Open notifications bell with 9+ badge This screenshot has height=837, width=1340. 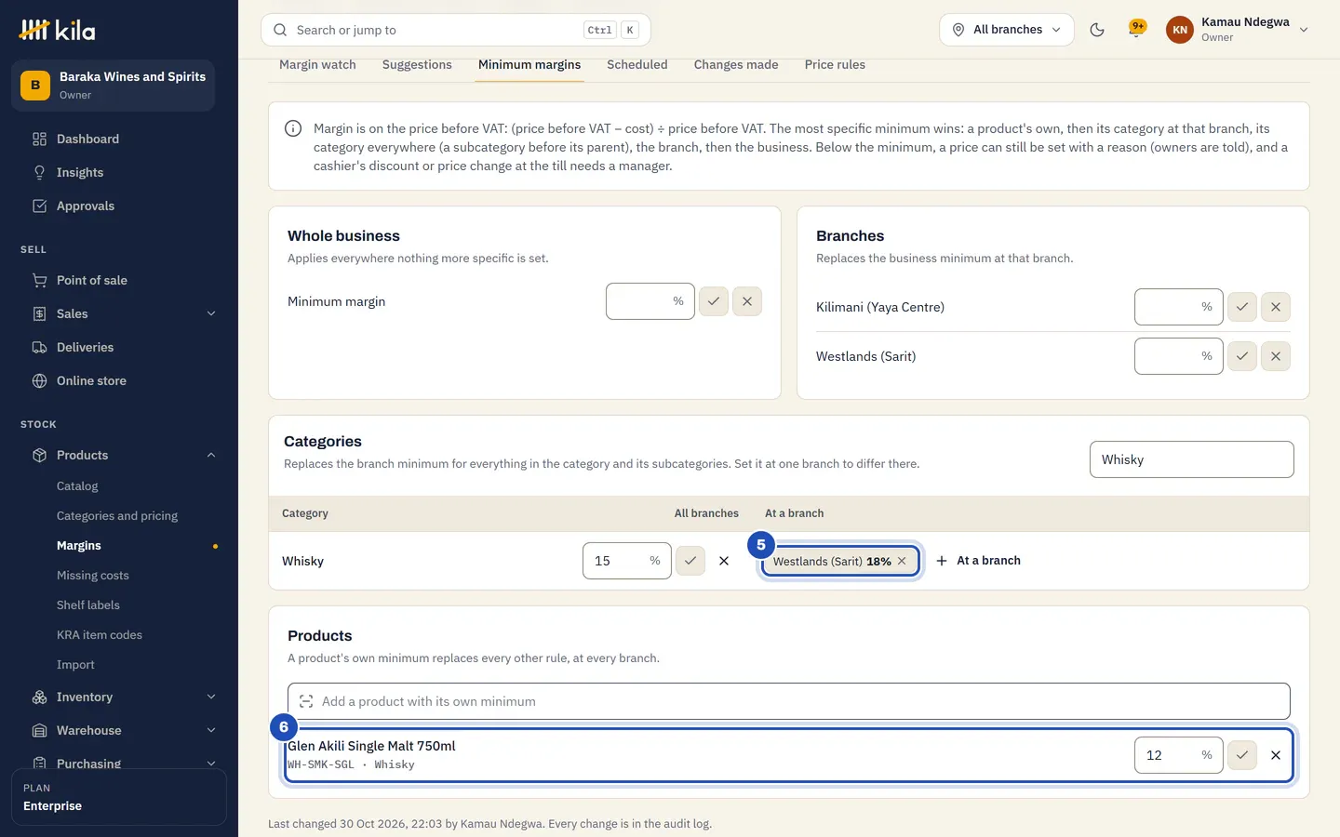coord(1136,30)
